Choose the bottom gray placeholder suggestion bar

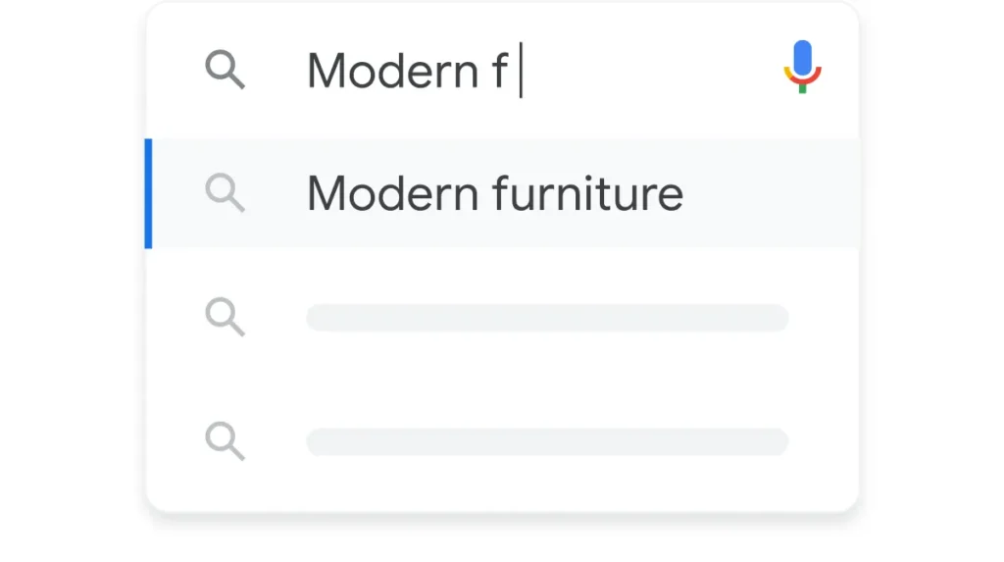tap(547, 441)
